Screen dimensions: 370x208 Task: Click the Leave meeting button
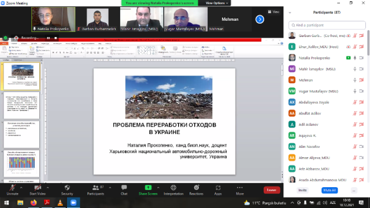272,190
